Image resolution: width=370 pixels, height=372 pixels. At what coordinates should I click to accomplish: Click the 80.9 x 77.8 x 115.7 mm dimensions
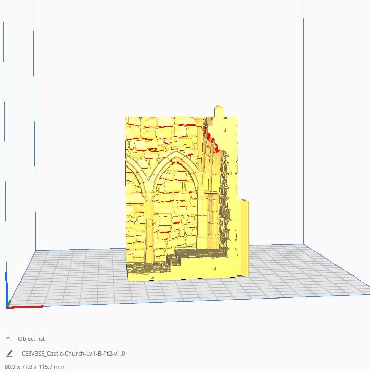34,367
